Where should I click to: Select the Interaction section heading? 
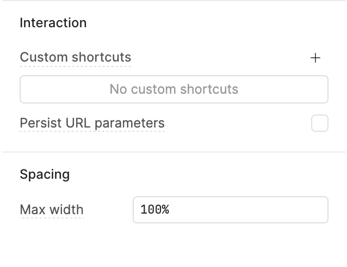point(53,23)
